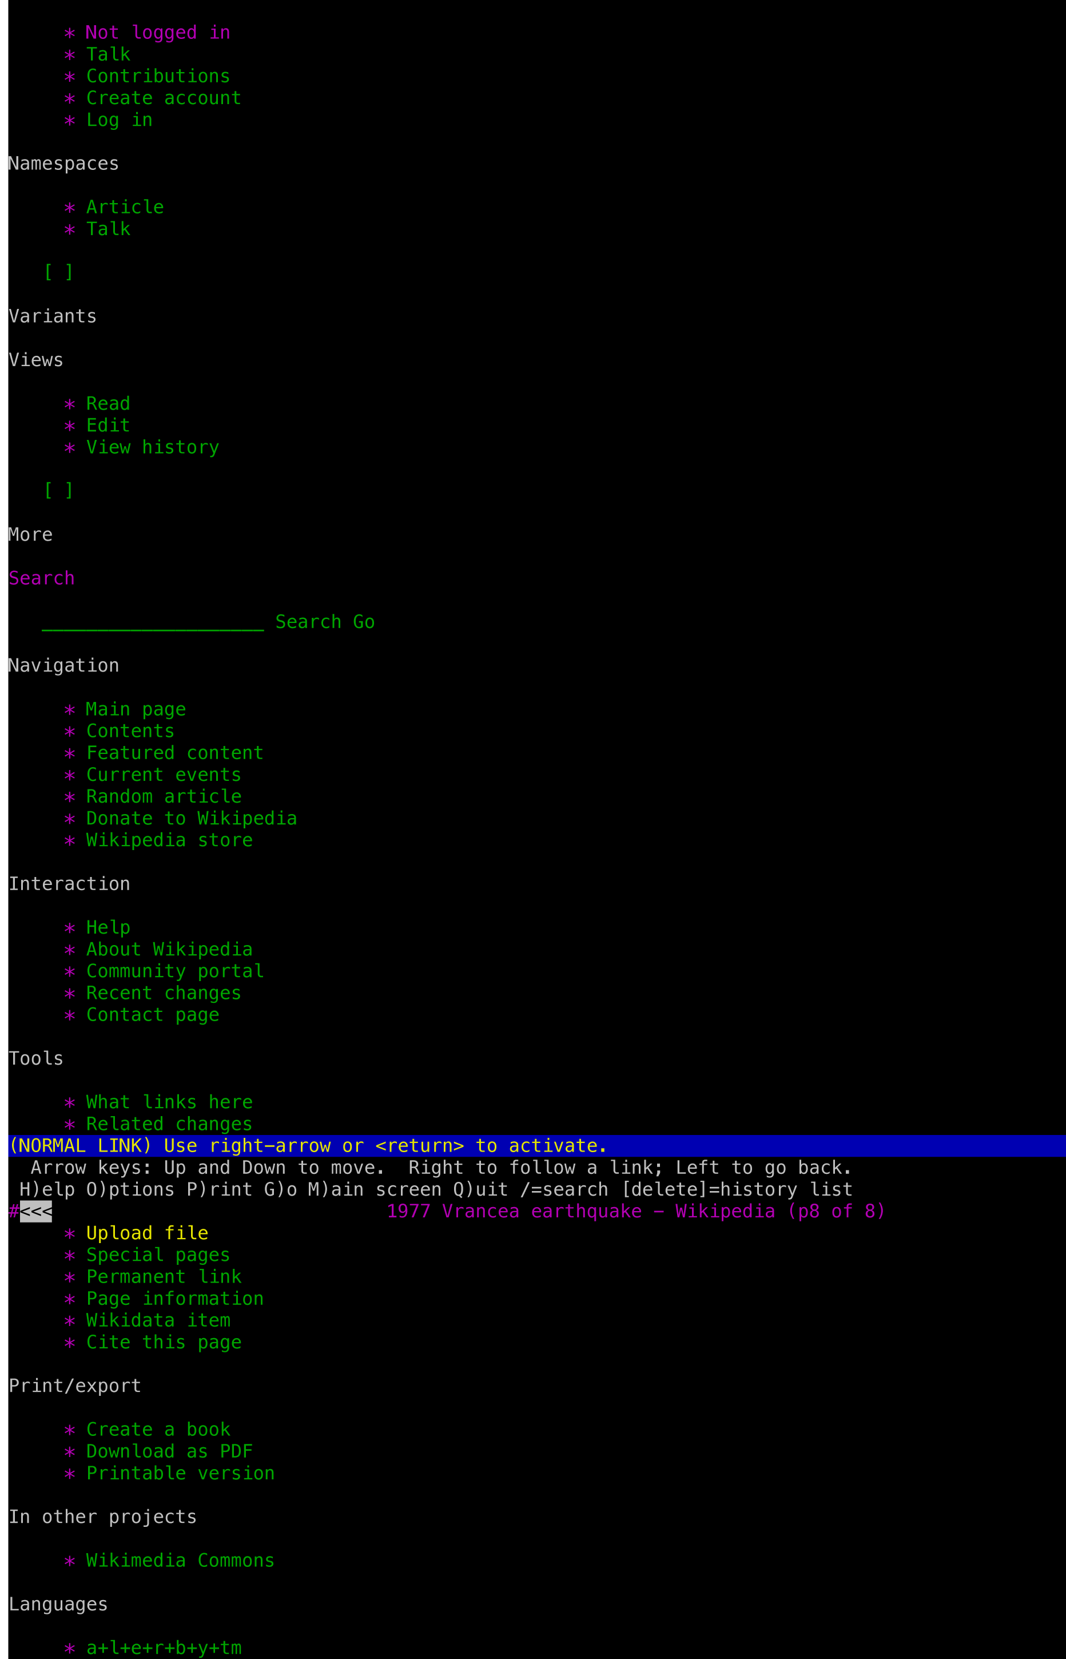The width and height of the screenshot is (1066, 1659).
Task: Open the Help link under Interaction
Action: 108,927
